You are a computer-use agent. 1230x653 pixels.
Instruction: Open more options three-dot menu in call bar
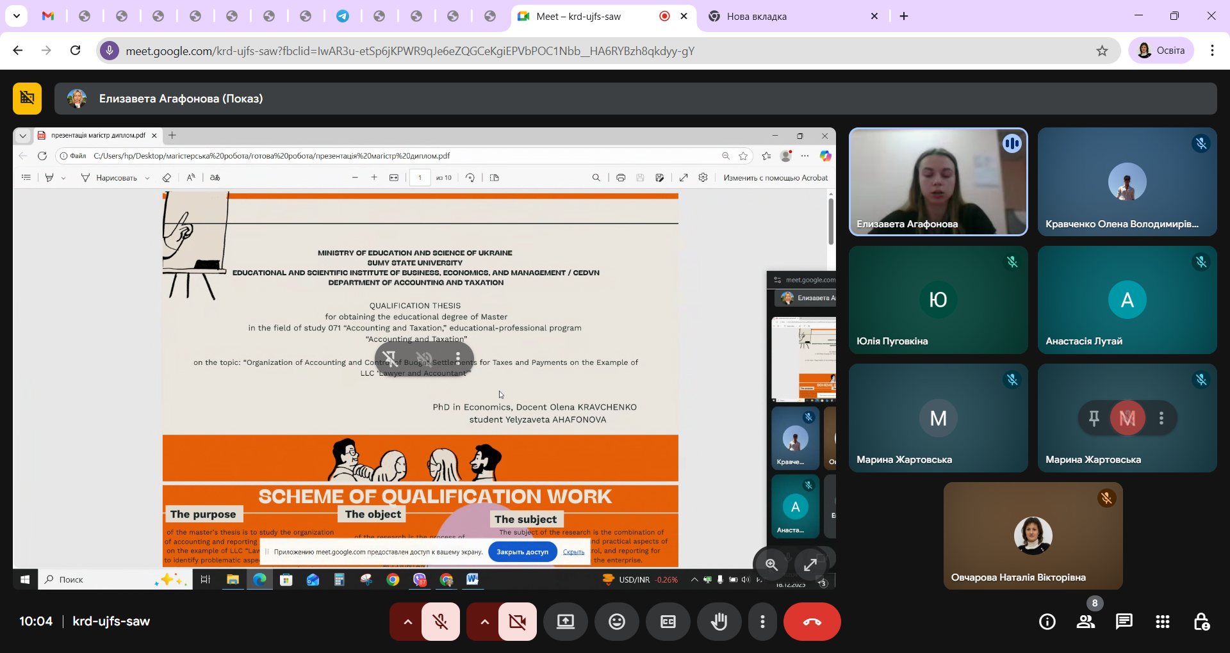(762, 622)
